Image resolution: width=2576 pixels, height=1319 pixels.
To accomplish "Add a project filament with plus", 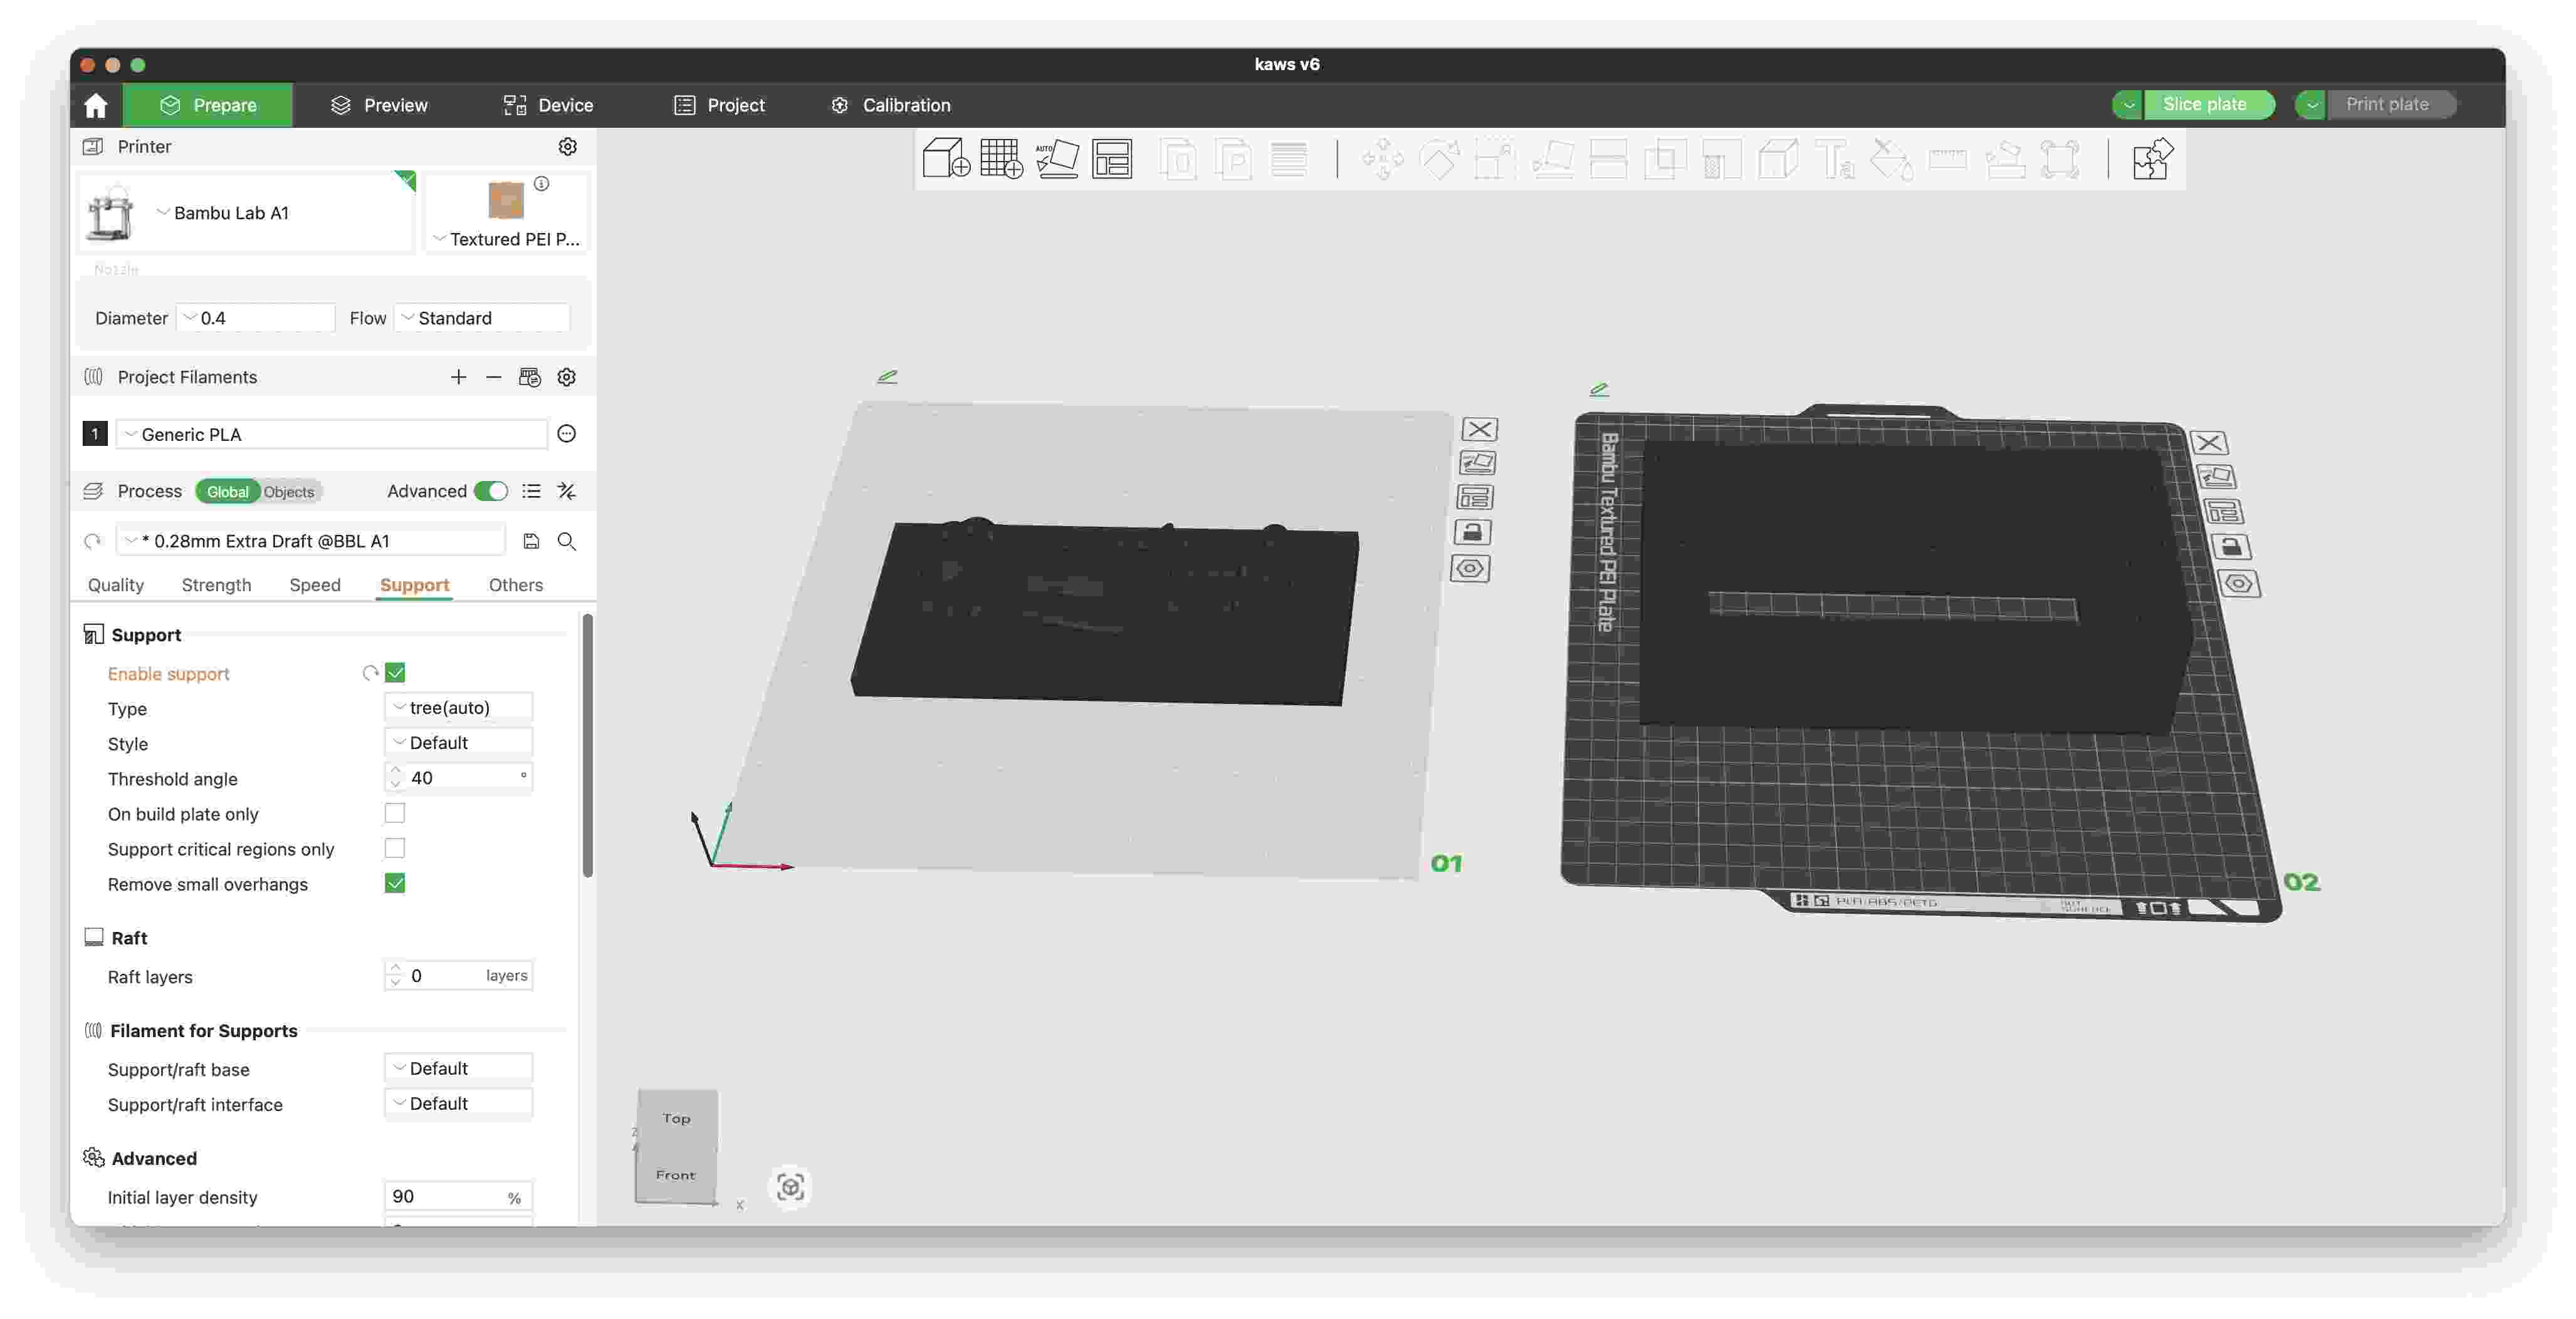I will pyautogui.click(x=458, y=376).
